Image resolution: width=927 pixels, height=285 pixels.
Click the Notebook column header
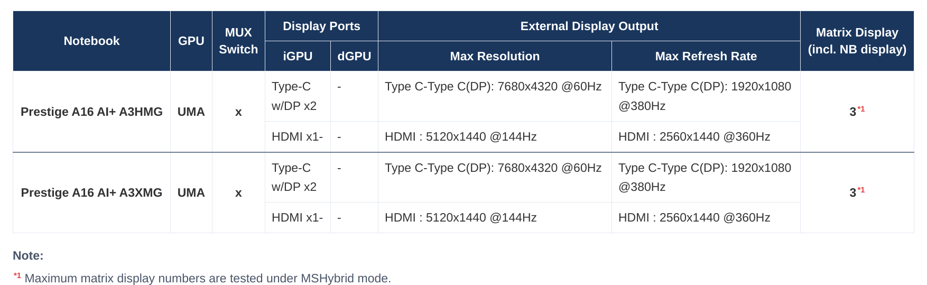[91, 41]
